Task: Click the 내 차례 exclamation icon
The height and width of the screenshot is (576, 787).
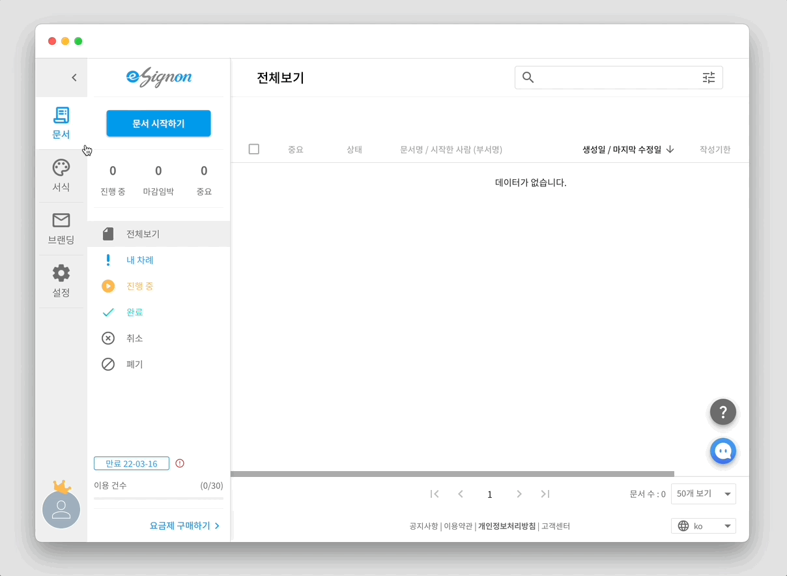Action: [x=108, y=260]
